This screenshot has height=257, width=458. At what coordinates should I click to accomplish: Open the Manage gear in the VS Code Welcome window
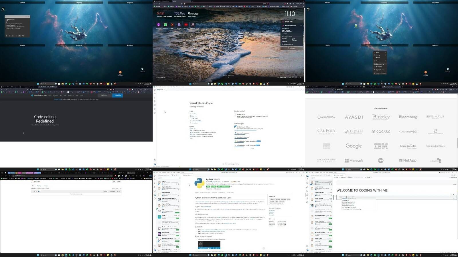pyautogui.click(x=155, y=164)
